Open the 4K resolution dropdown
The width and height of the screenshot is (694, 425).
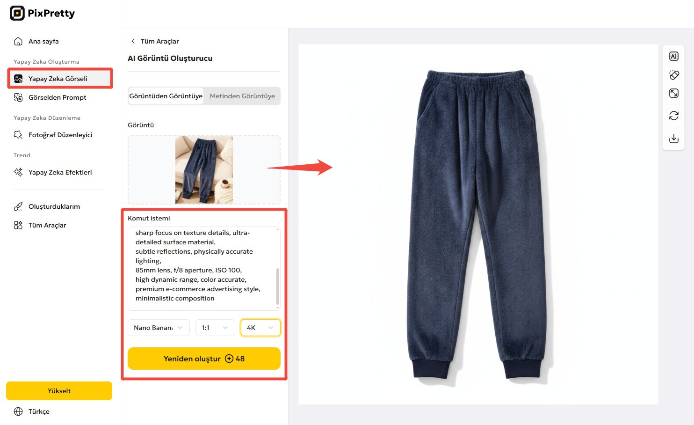click(260, 328)
